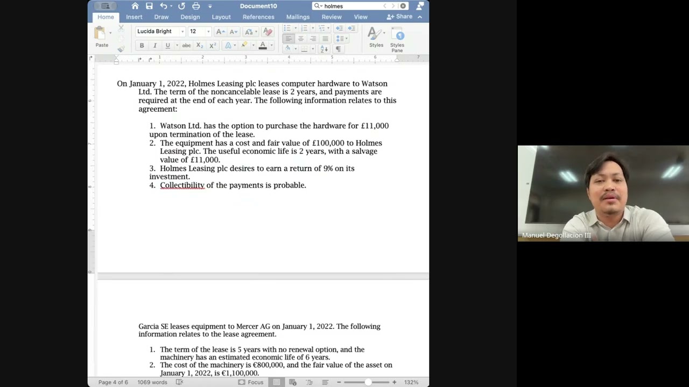This screenshot has height=387, width=689.
Task: Increase paragraph indent
Action: [x=351, y=28]
